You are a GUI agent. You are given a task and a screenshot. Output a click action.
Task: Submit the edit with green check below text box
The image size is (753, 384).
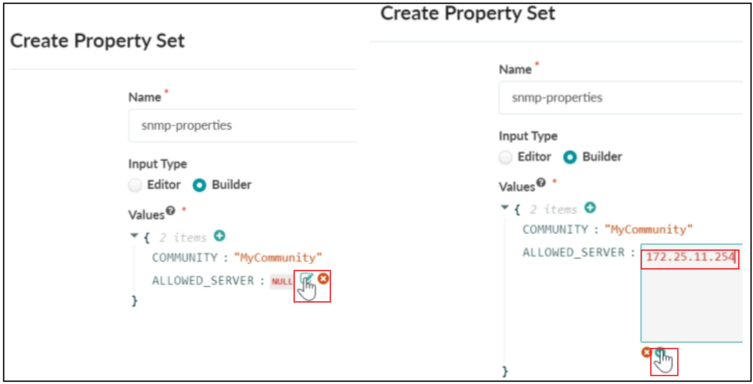[660, 352]
